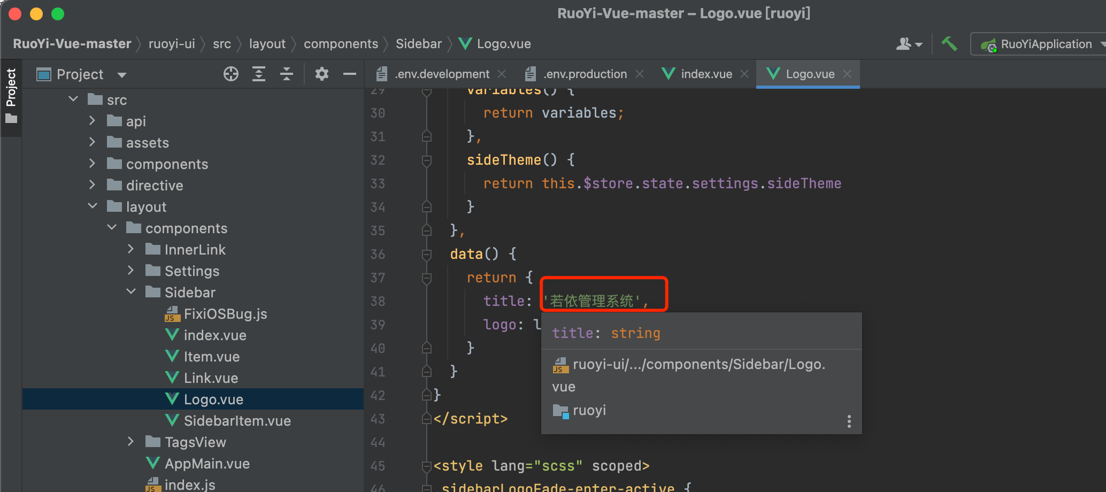Close the index.vue tab

(744, 74)
